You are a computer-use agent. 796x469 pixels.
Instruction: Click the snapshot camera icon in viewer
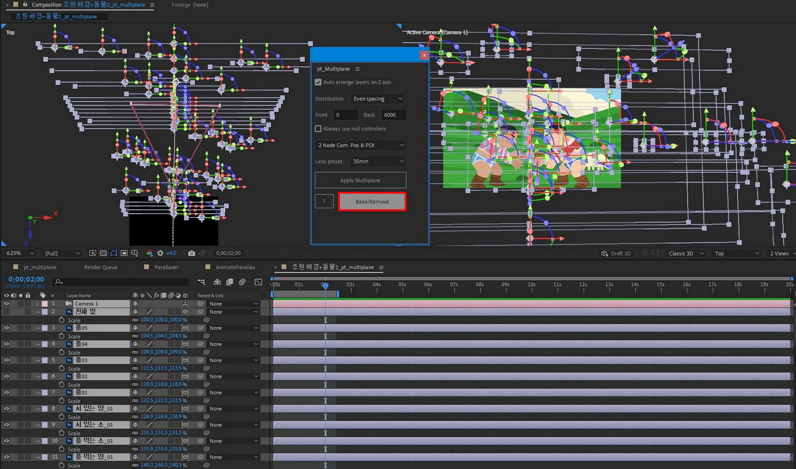[x=192, y=253]
